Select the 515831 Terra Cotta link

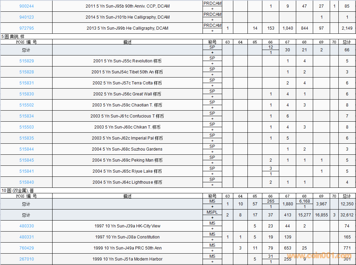(x=27, y=83)
